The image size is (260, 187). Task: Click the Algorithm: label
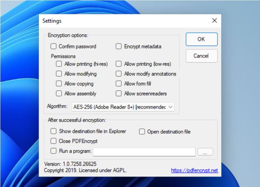tap(57, 106)
